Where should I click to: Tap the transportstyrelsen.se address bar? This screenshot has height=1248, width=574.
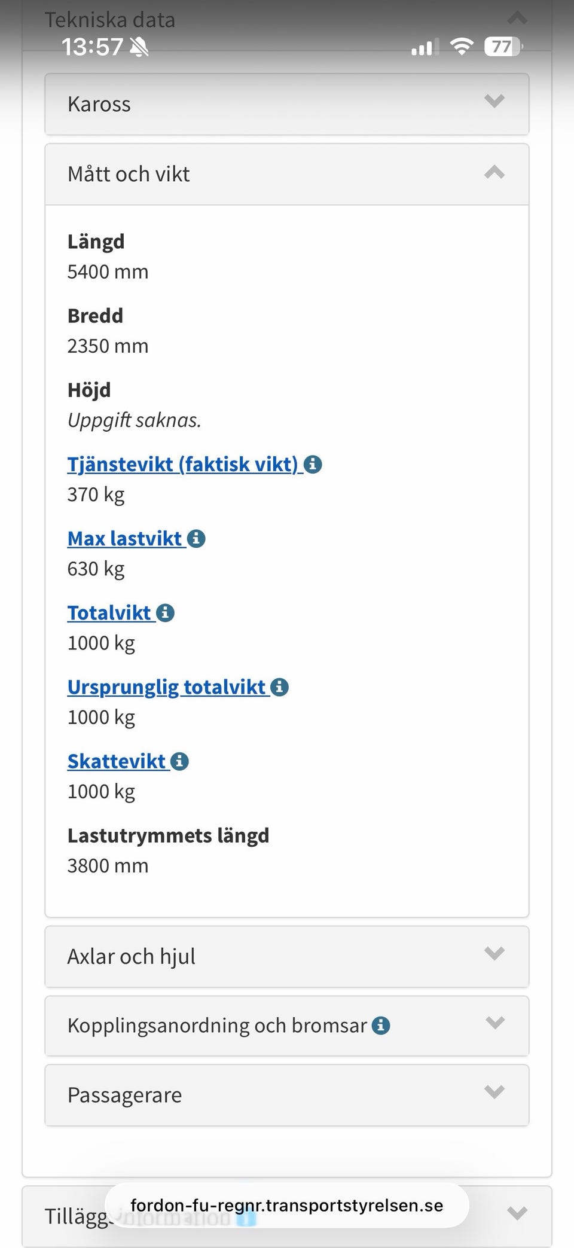click(287, 1206)
